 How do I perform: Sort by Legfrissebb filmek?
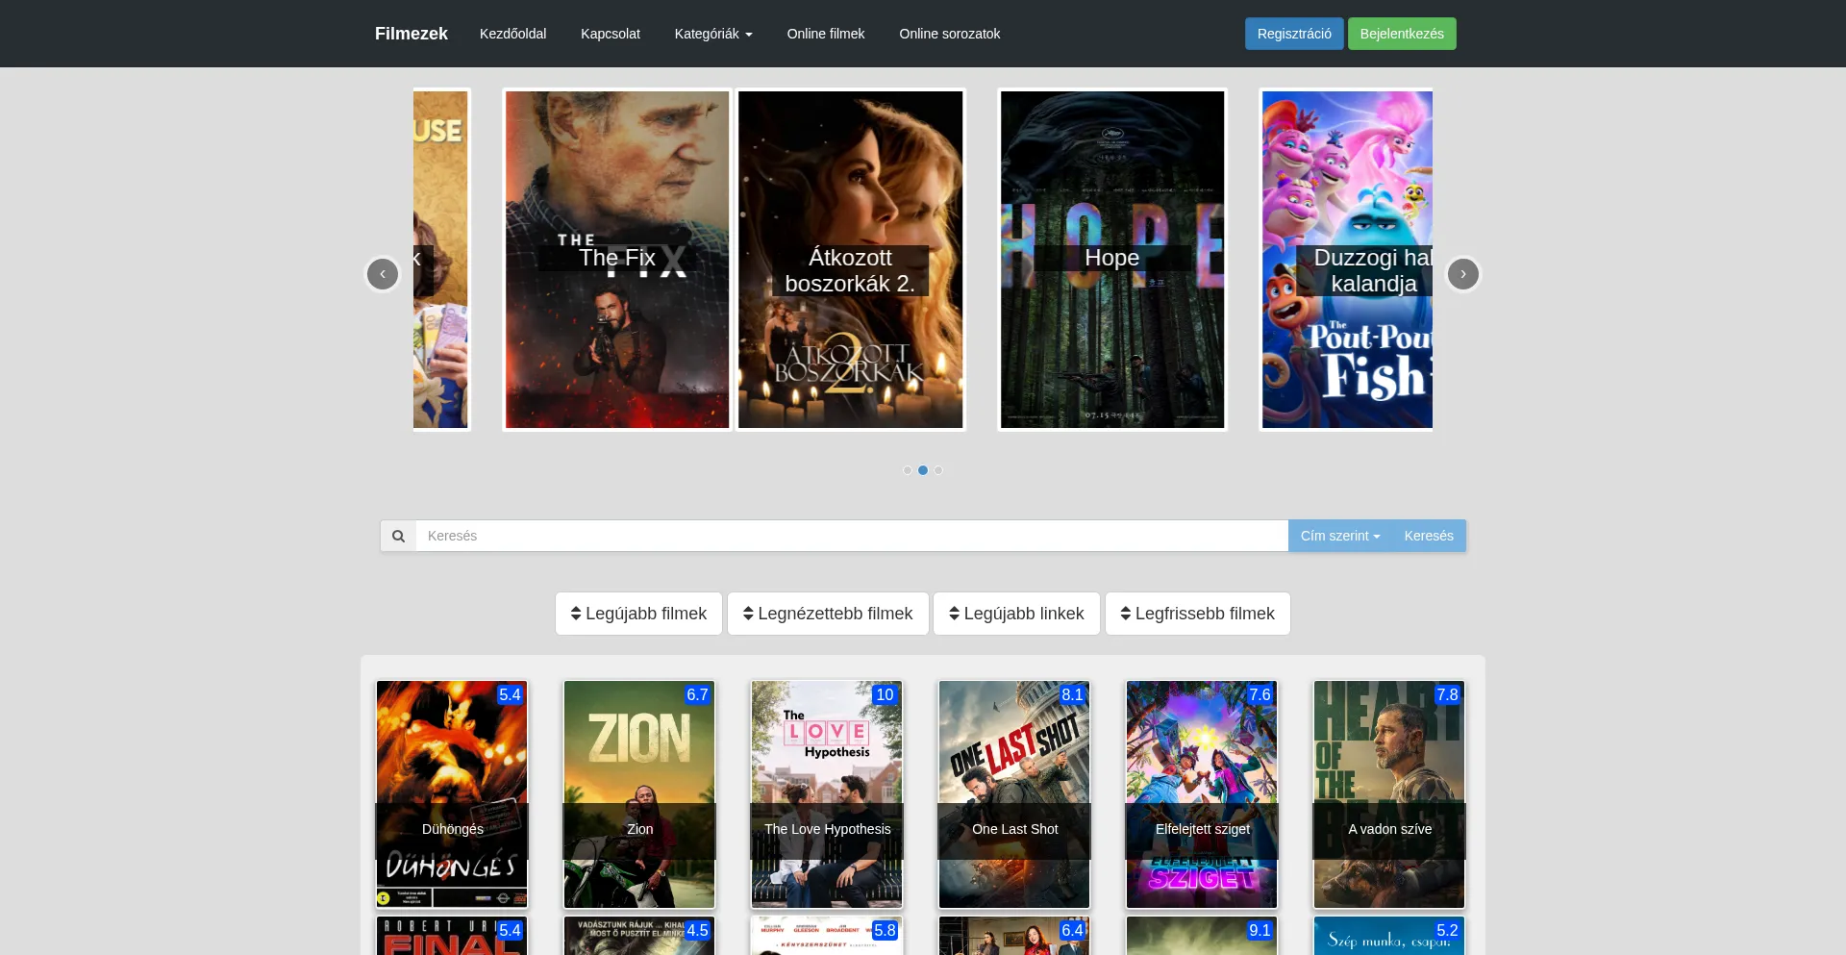pyautogui.click(x=1197, y=614)
